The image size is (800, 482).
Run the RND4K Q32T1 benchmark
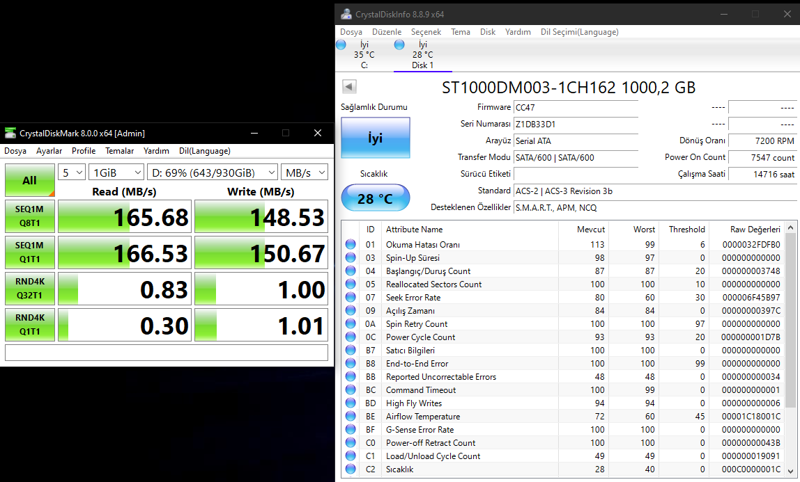coord(29,289)
